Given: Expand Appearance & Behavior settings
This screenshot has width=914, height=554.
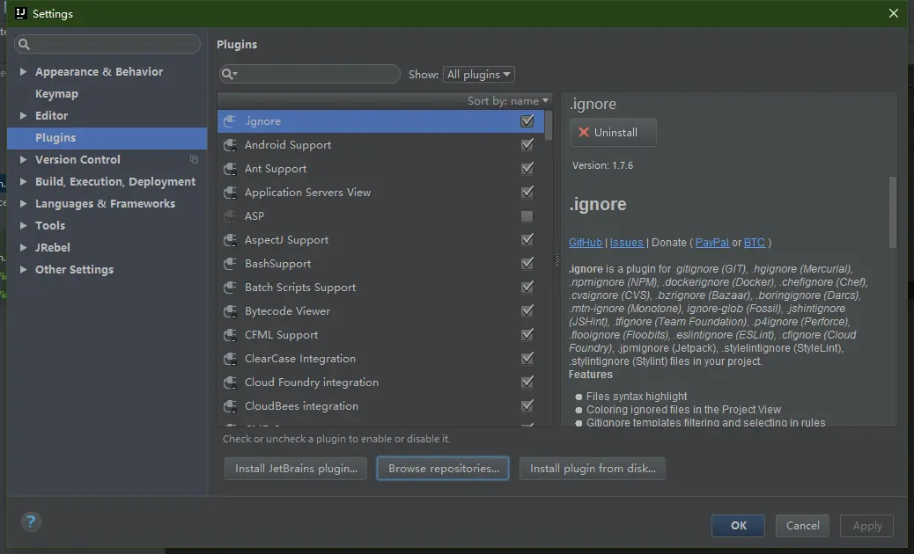Looking at the screenshot, I should (x=23, y=71).
